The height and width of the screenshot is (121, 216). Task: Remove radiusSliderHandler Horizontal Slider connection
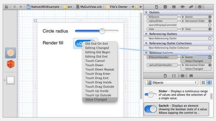point(183,65)
